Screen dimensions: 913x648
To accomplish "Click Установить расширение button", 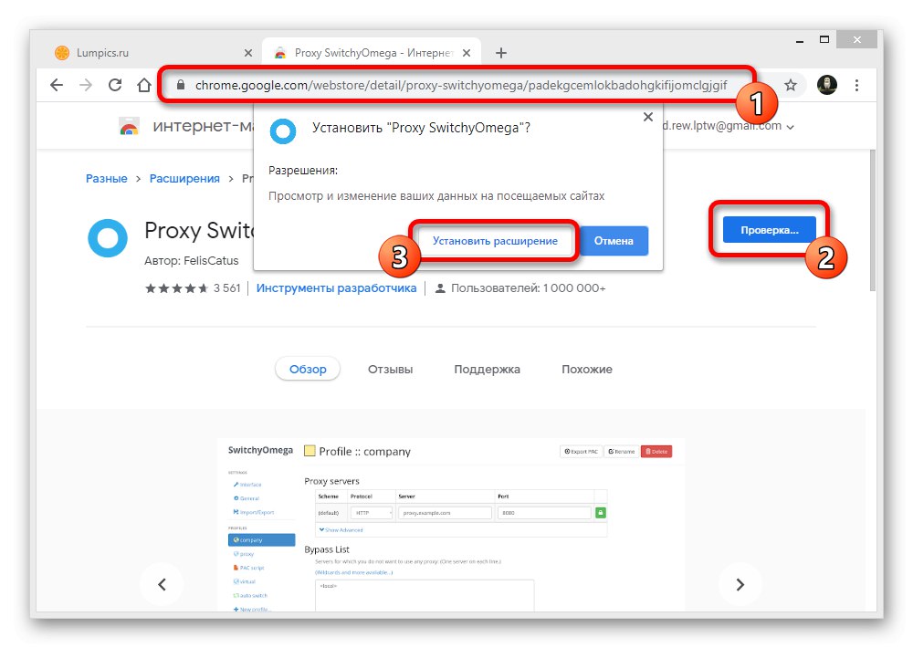I will click(495, 241).
